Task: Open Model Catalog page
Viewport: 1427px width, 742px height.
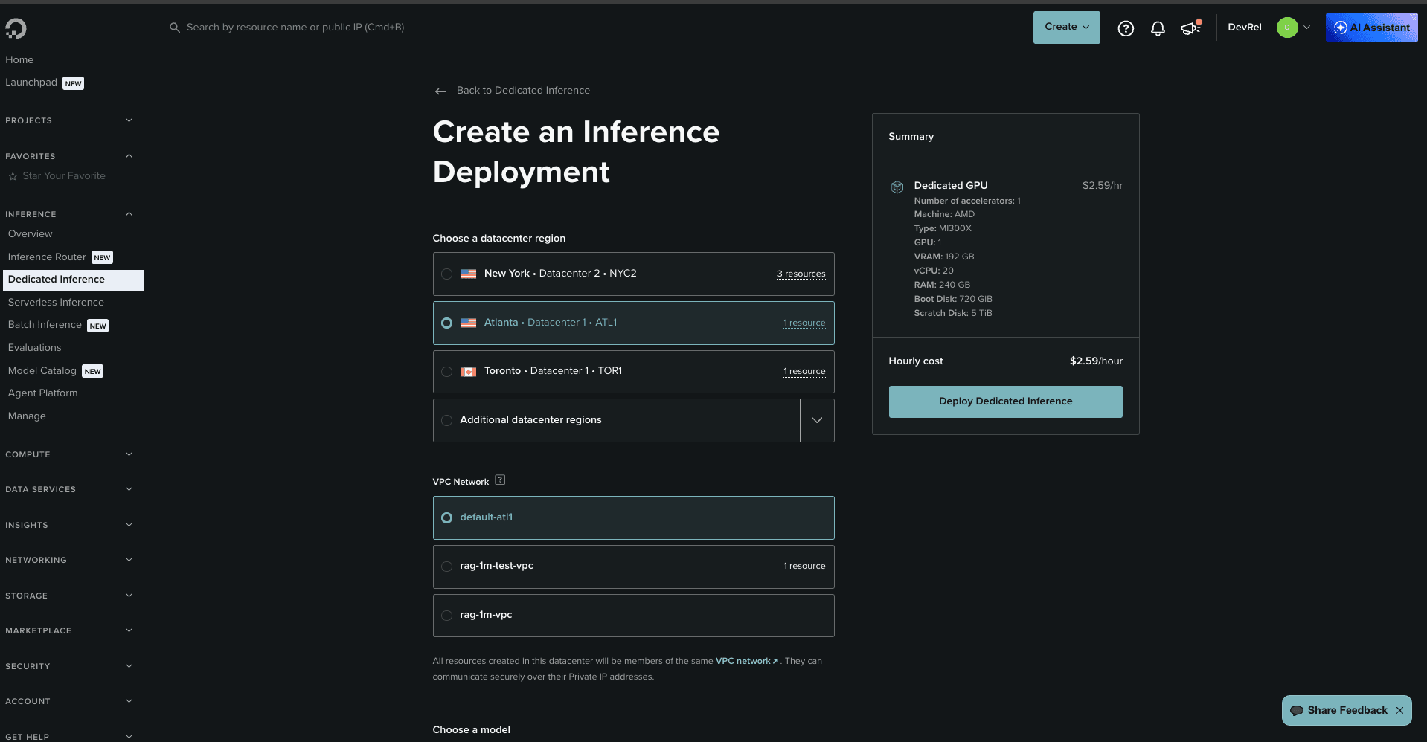Action: click(42, 370)
